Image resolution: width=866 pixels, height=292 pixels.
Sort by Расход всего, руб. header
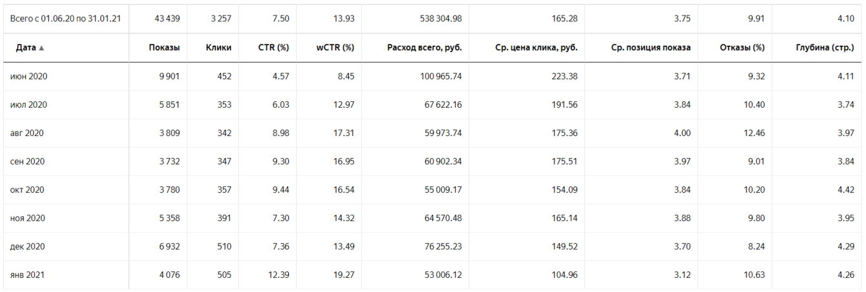424,48
